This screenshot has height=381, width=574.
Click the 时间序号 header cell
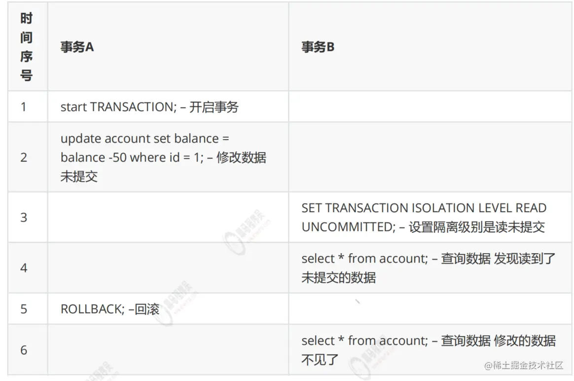tap(27, 47)
